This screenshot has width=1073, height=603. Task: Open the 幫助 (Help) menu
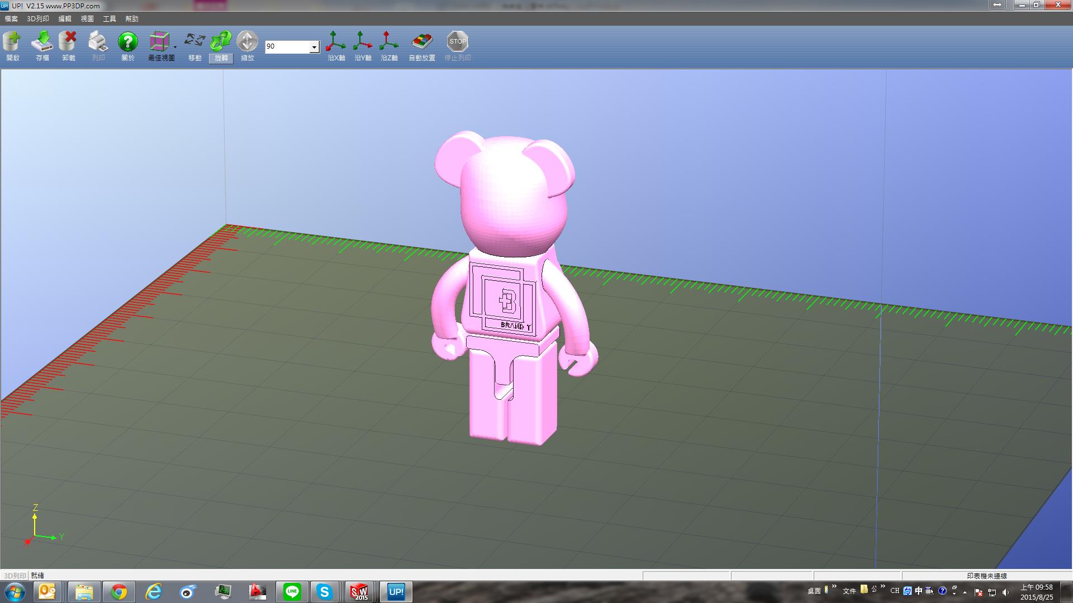click(x=132, y=19)
